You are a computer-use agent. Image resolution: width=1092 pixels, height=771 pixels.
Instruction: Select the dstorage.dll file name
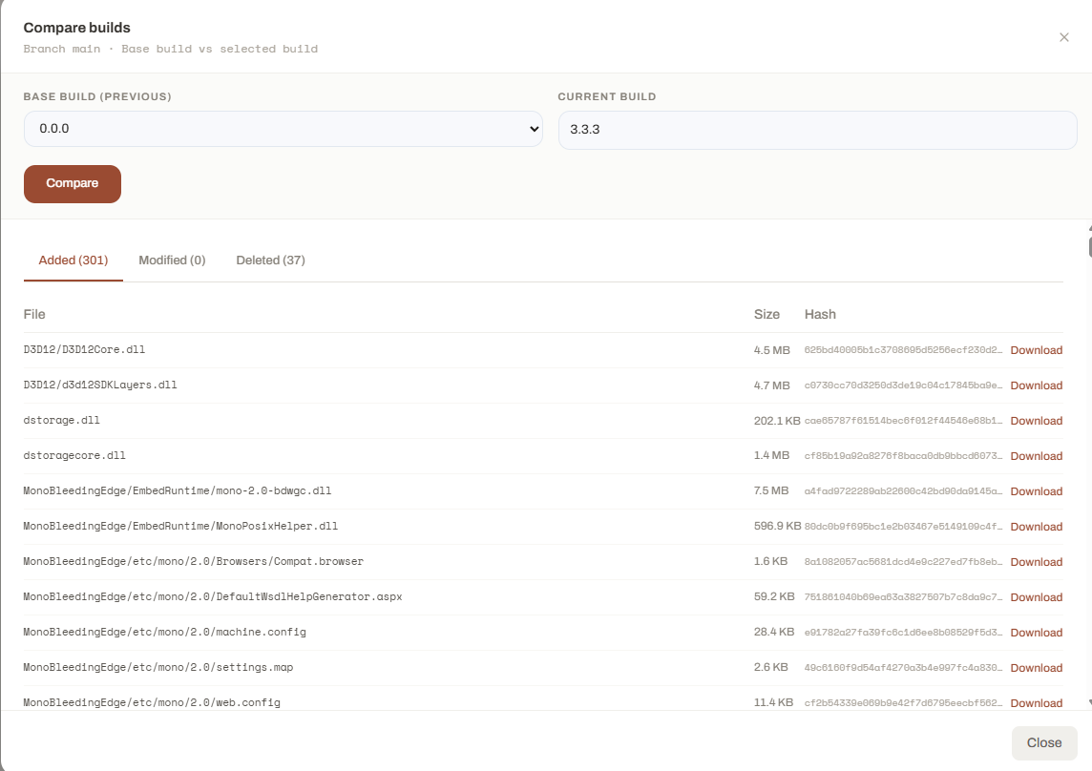click(x=61, y=421)
